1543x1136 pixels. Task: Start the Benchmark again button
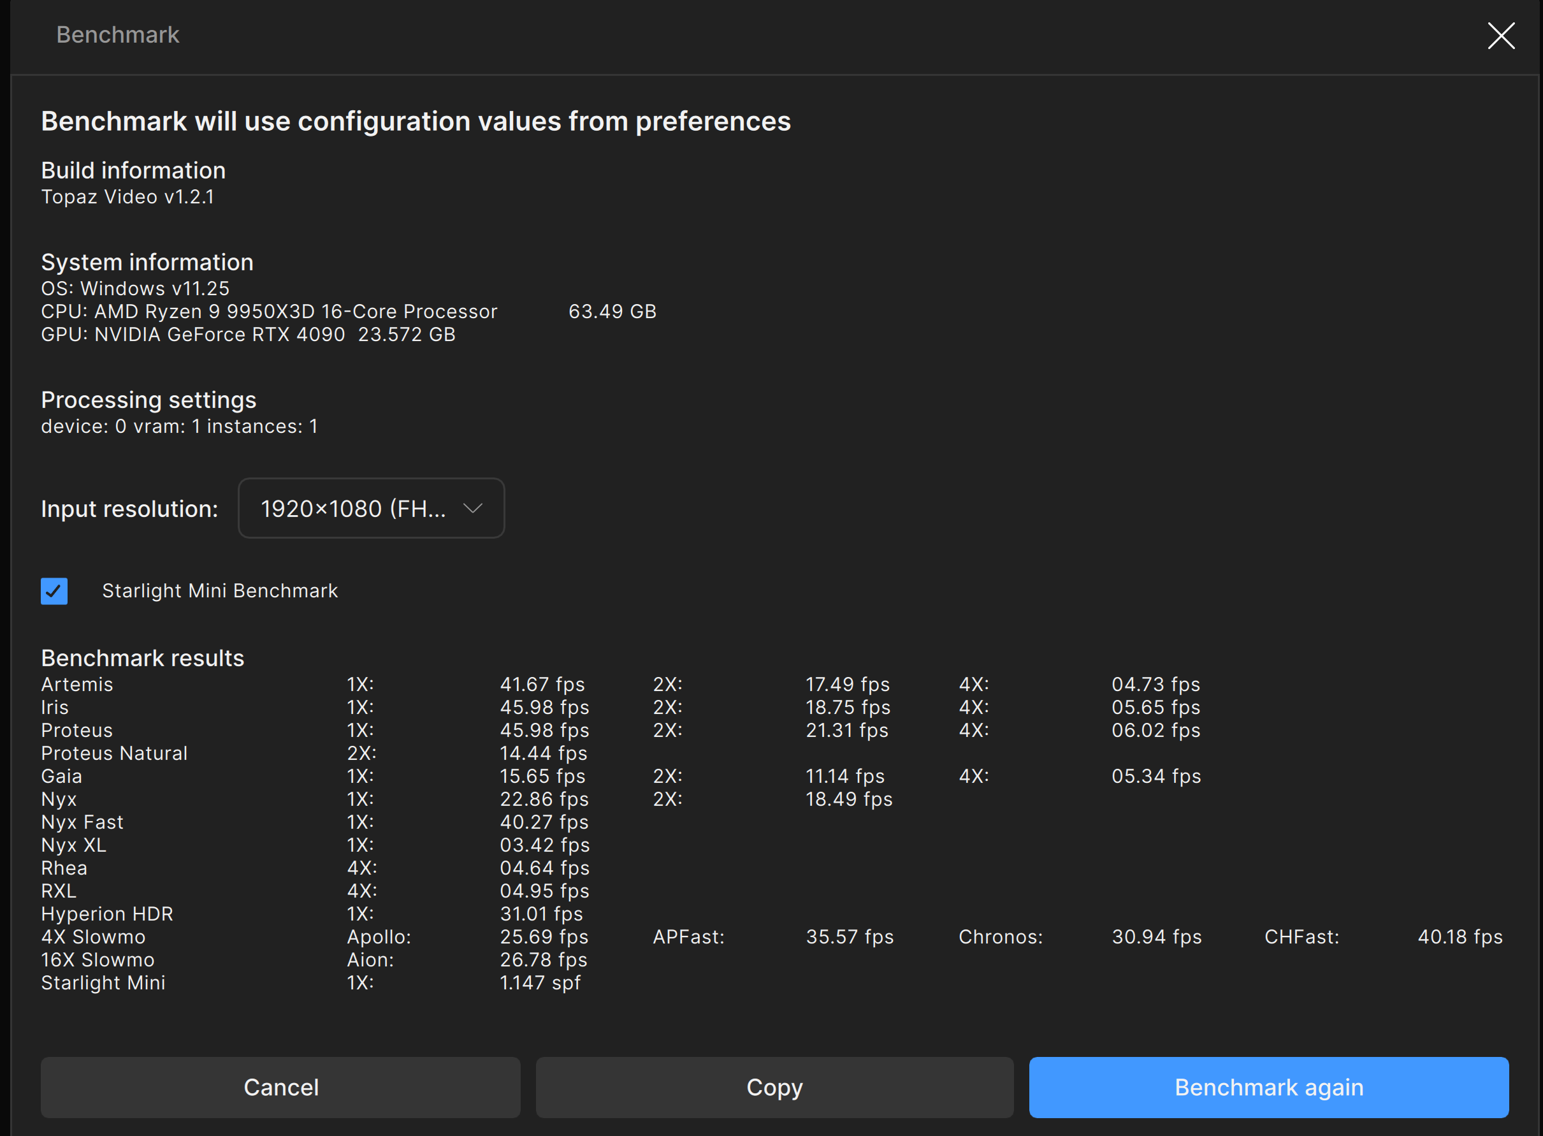[1268, 1087]
